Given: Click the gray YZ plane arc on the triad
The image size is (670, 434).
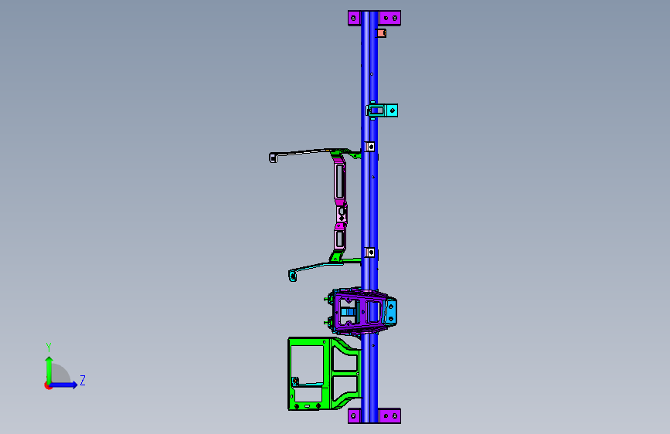Looking at the screenshot, I should [61, 374].
